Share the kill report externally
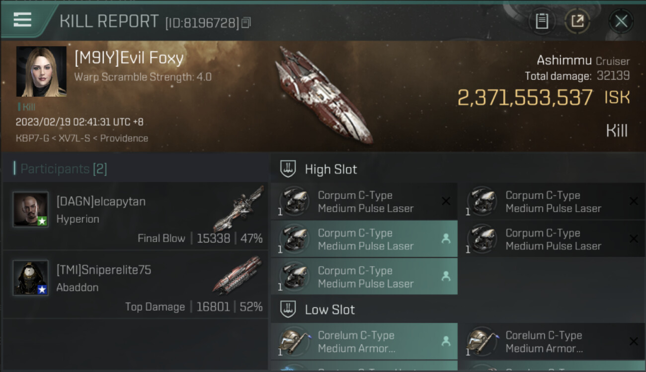646x372 pixels. coord(577,21)
